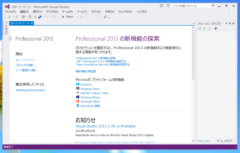Click the notifications filter flag icon

pos(168,6)
